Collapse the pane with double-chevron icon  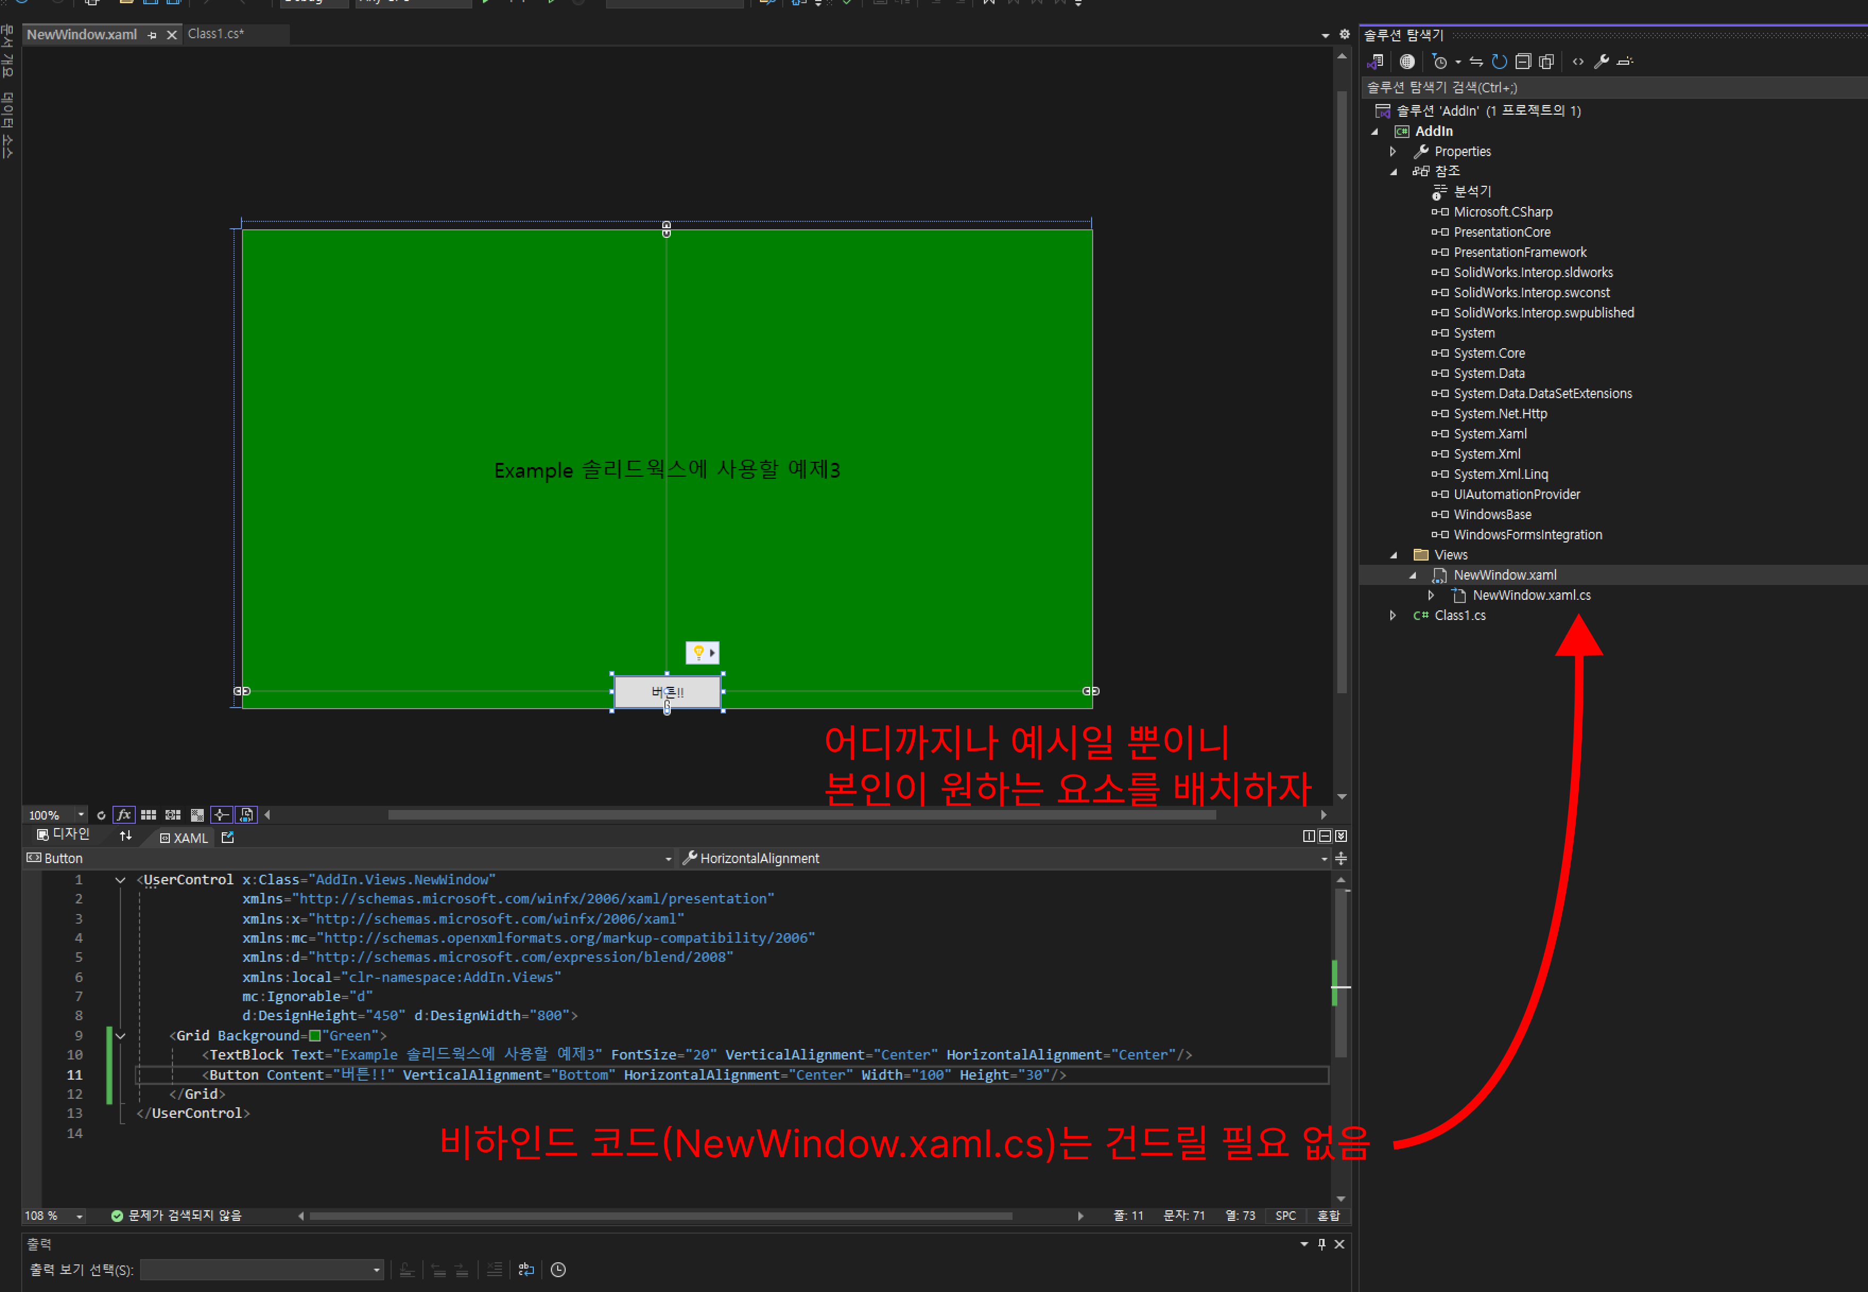click(1341, 836)
